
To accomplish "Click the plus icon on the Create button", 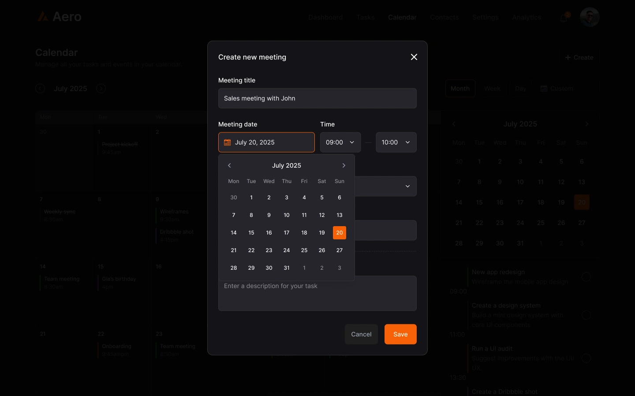I will point(568,57).
